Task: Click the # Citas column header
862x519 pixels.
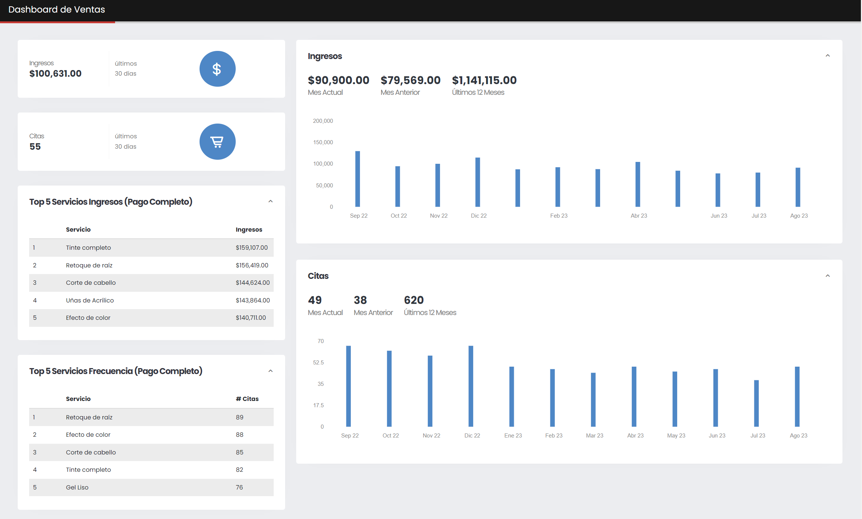Action: pos(247,399)
